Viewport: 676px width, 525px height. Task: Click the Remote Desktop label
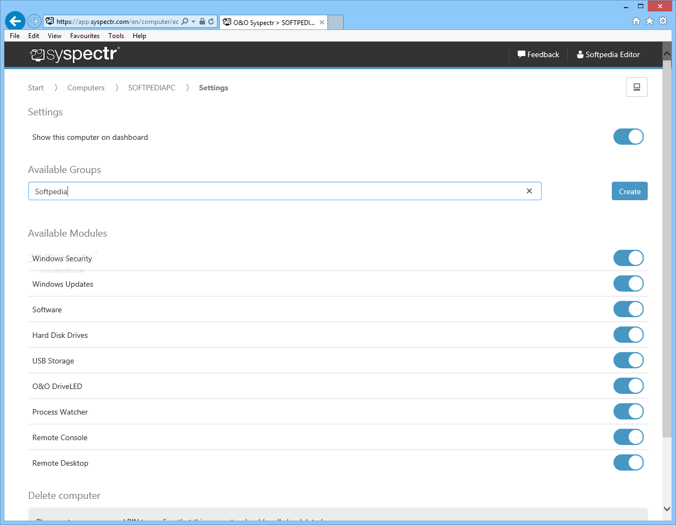60,463
